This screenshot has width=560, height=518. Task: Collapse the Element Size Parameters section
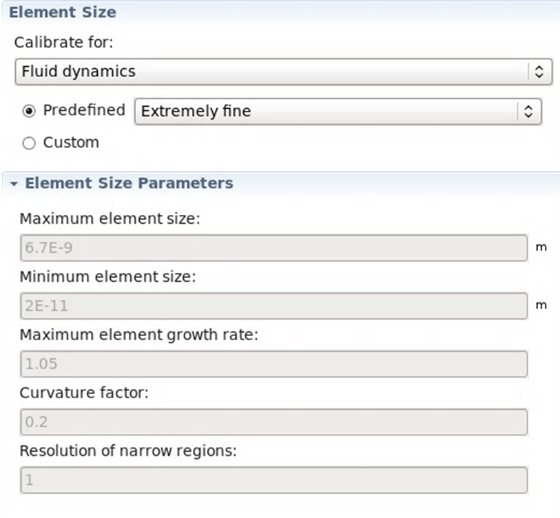tap(14, 184)
